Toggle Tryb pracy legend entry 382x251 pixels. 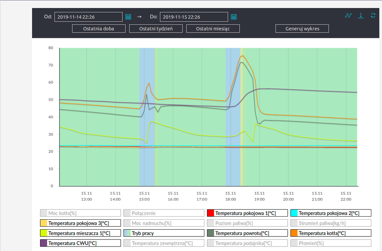[x=163, y=233]
